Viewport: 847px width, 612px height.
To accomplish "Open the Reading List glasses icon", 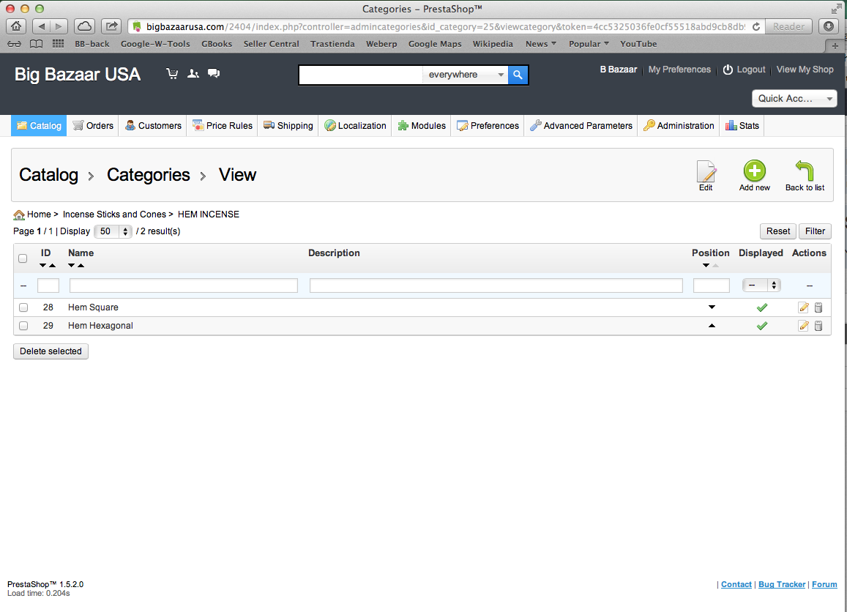I will [x=14, y=44].
